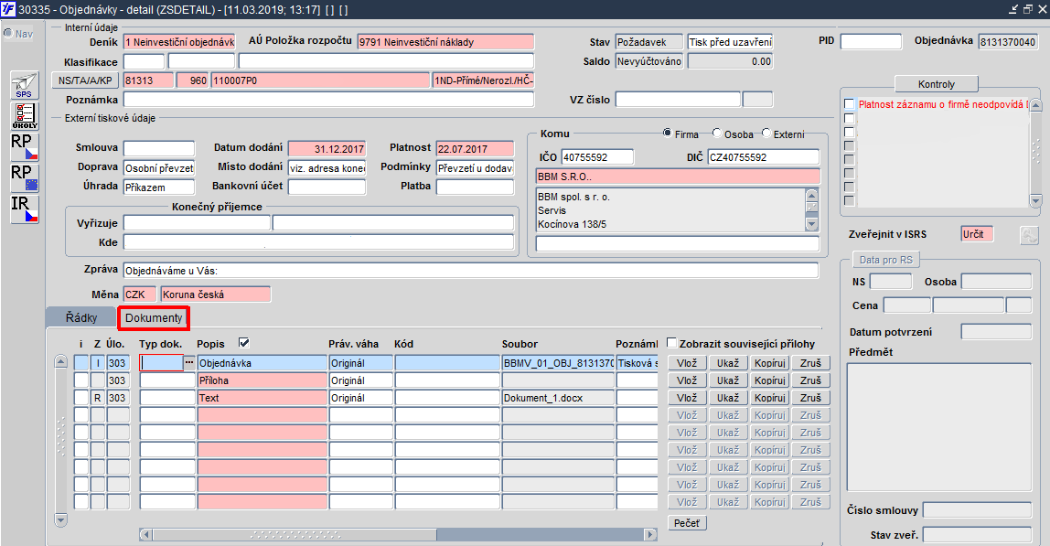Expand the company address list down arrow
Viewport: 1050px width, 546px height.
(811, 224)
